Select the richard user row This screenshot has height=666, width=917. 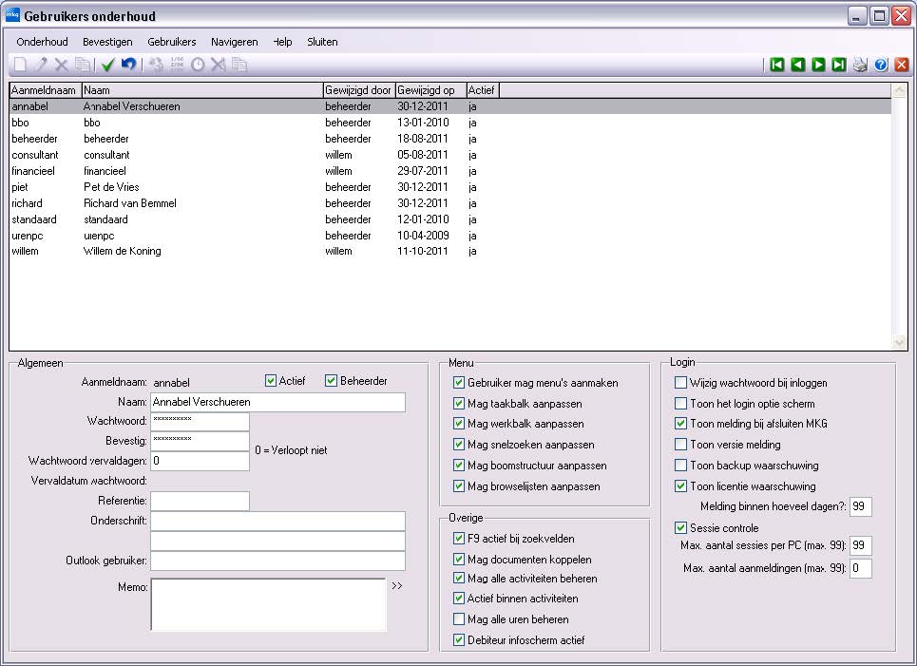pyautogui.click(x=450, y=203)
